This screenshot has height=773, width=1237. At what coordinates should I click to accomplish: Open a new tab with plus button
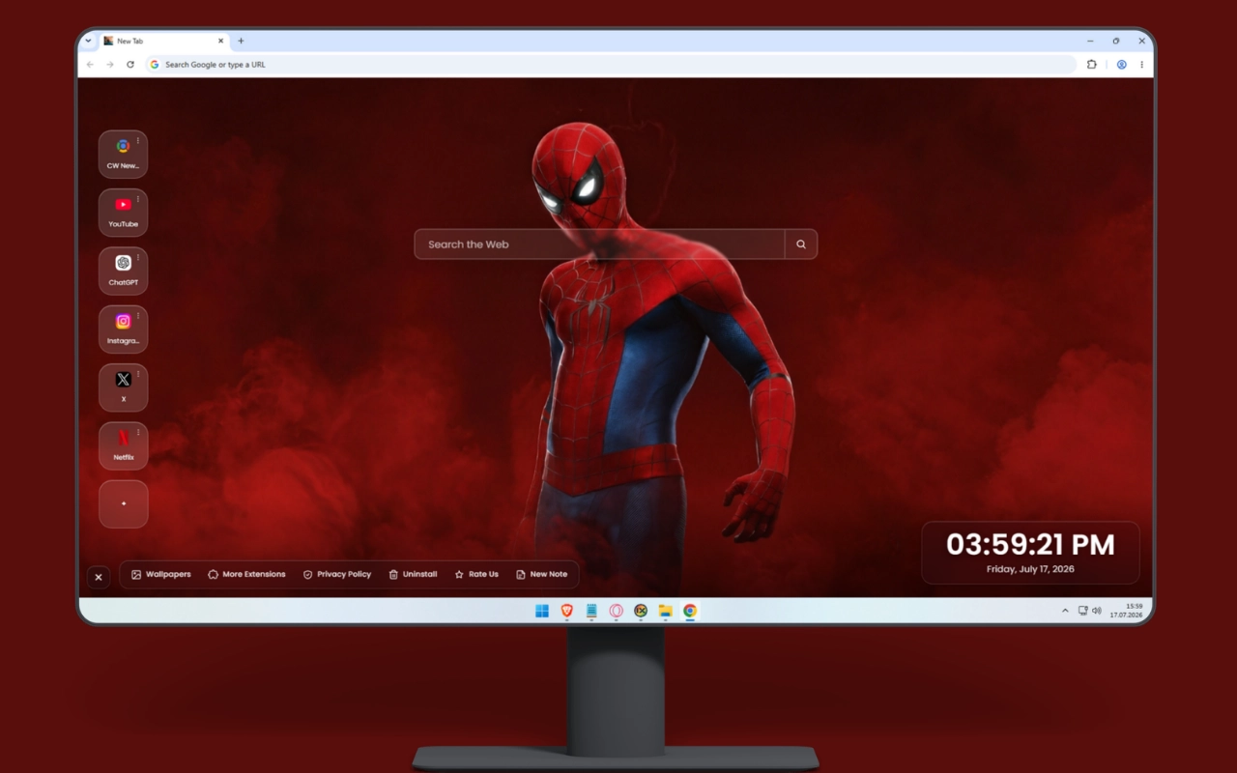(241, 42)
